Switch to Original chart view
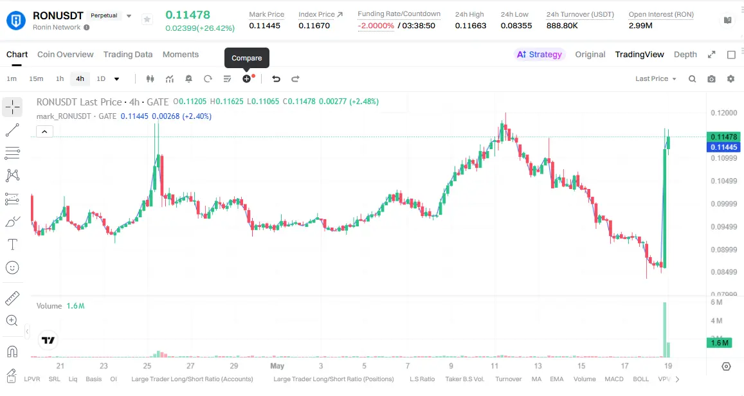This screenshot has height=396, width=744. coord(590,55)
